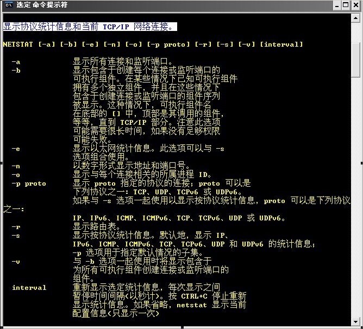Click the text 可能失败
The width and height of the screenshot is (363, 329).
(92, 140)
